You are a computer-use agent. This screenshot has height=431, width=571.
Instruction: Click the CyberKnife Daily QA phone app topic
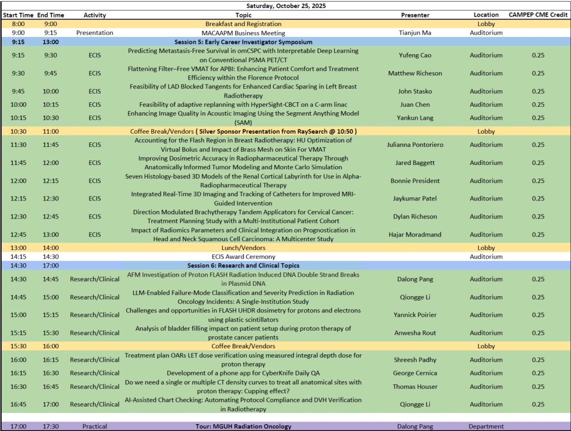(243, 373)
